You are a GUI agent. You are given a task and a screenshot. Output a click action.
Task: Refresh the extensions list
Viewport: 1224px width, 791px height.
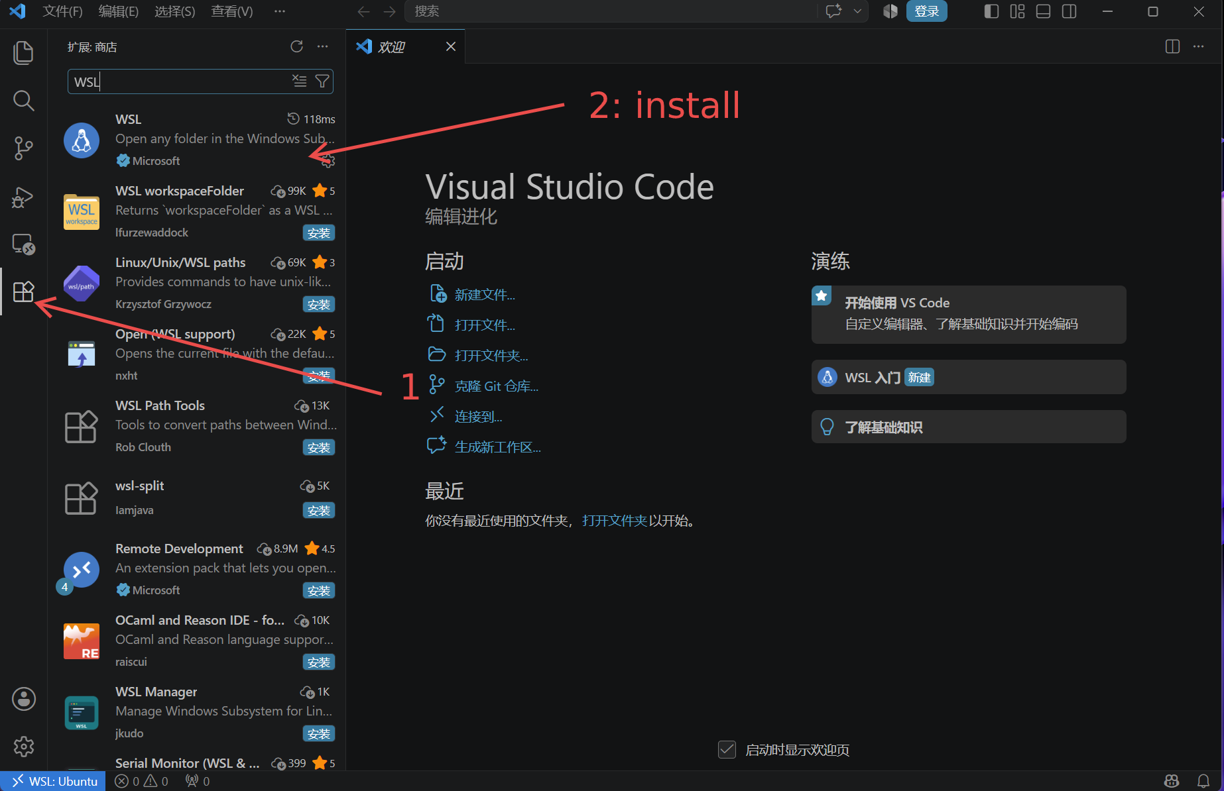click(296, 46)
